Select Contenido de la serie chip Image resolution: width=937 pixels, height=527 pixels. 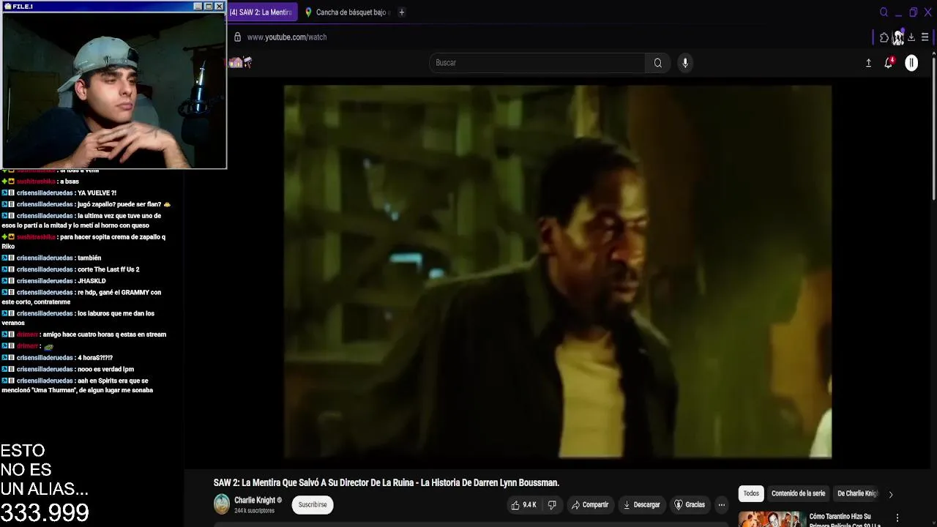point(798,494)
